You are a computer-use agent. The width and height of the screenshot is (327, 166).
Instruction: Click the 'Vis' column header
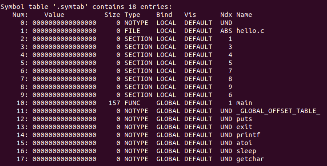pyautogui.click(x=190, y=15)
